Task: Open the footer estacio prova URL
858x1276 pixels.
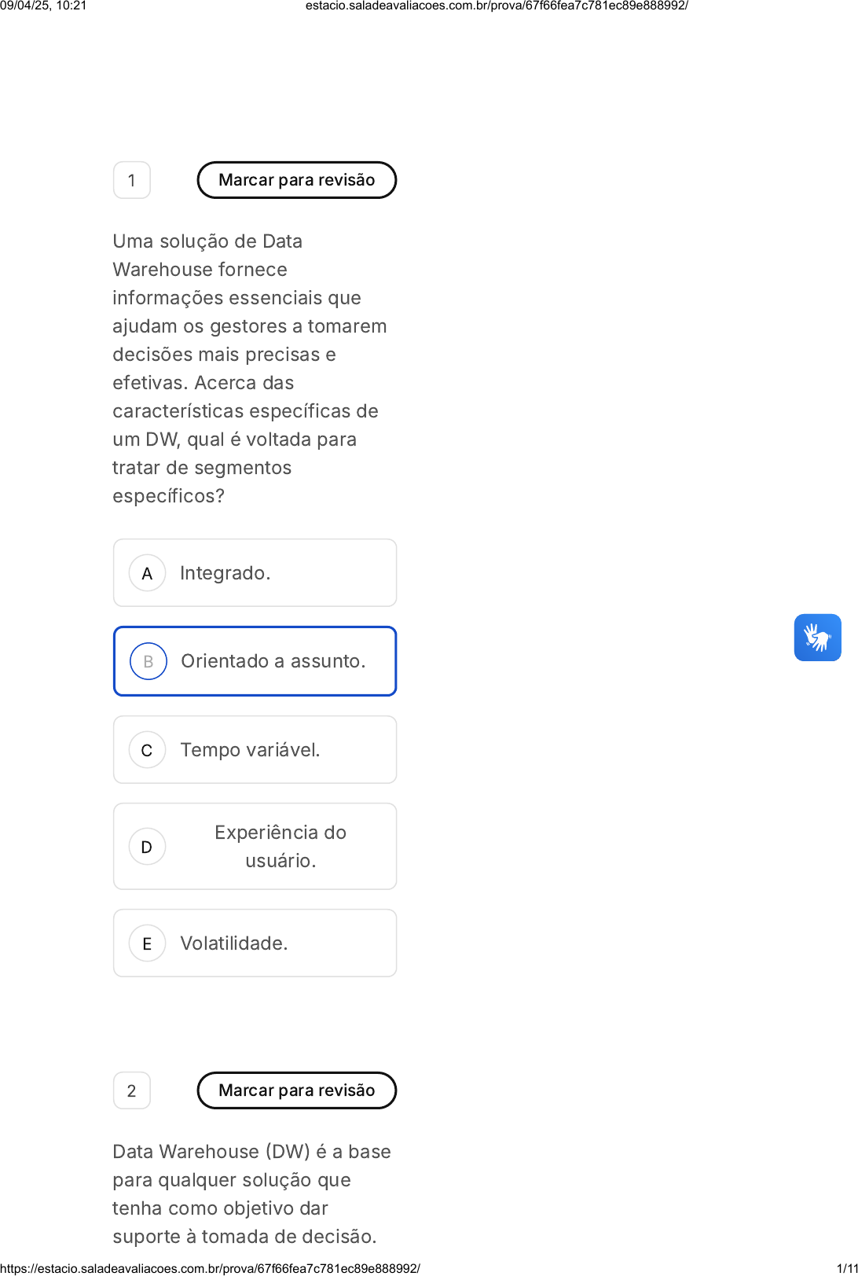Action: [211, 1268]
